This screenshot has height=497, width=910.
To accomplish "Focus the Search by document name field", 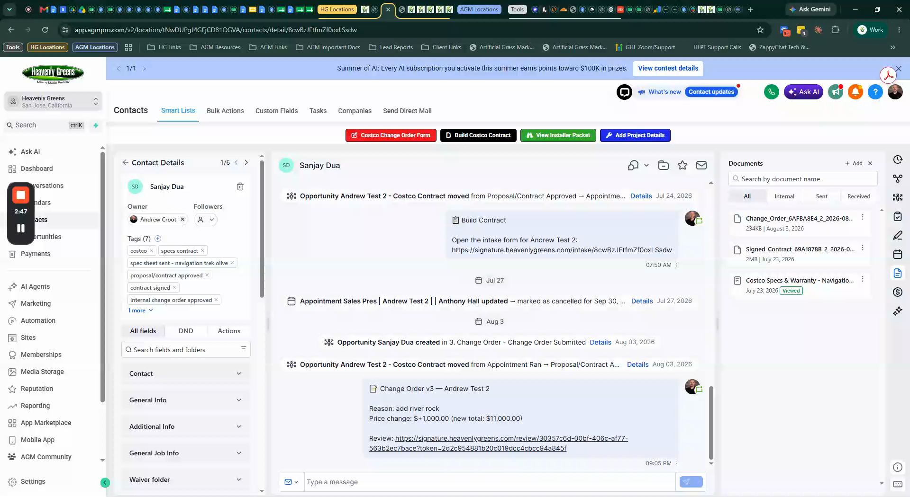I will [x=803, y=179].
